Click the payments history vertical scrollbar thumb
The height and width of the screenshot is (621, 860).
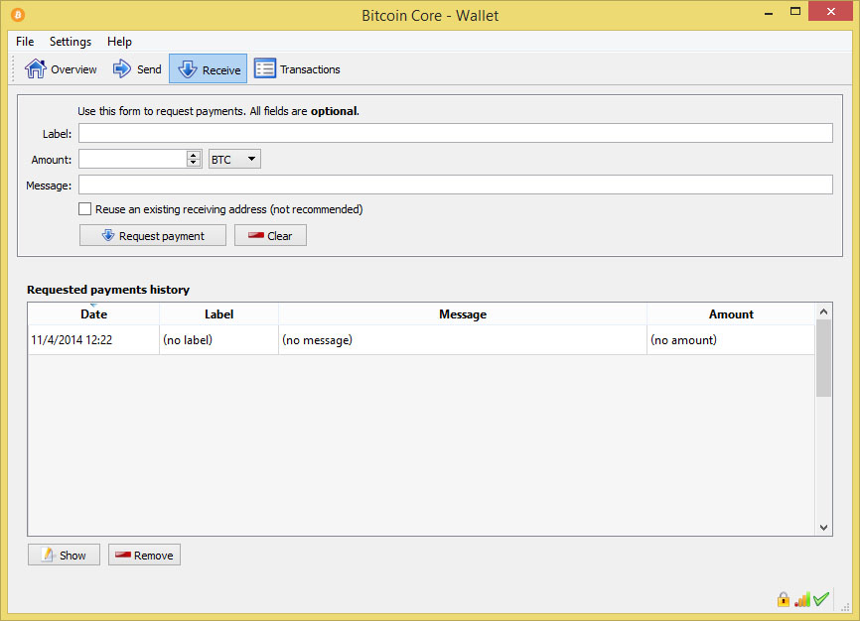[x=823, y=358]
